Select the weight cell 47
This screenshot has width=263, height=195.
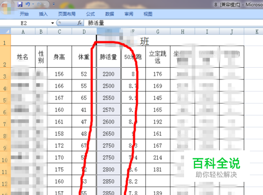[84, 121]
